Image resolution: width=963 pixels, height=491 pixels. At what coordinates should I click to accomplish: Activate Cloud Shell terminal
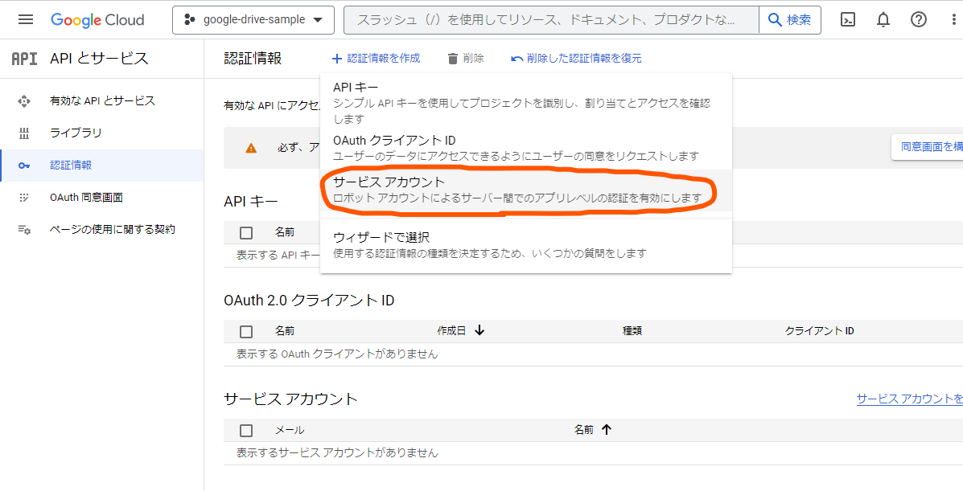pyautogui.click(x=847, y=21)
